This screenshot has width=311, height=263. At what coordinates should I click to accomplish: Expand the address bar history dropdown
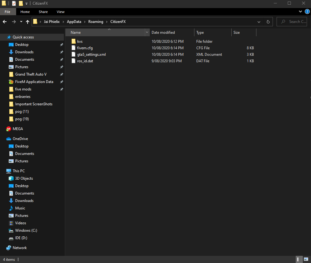tap(259, 22)
